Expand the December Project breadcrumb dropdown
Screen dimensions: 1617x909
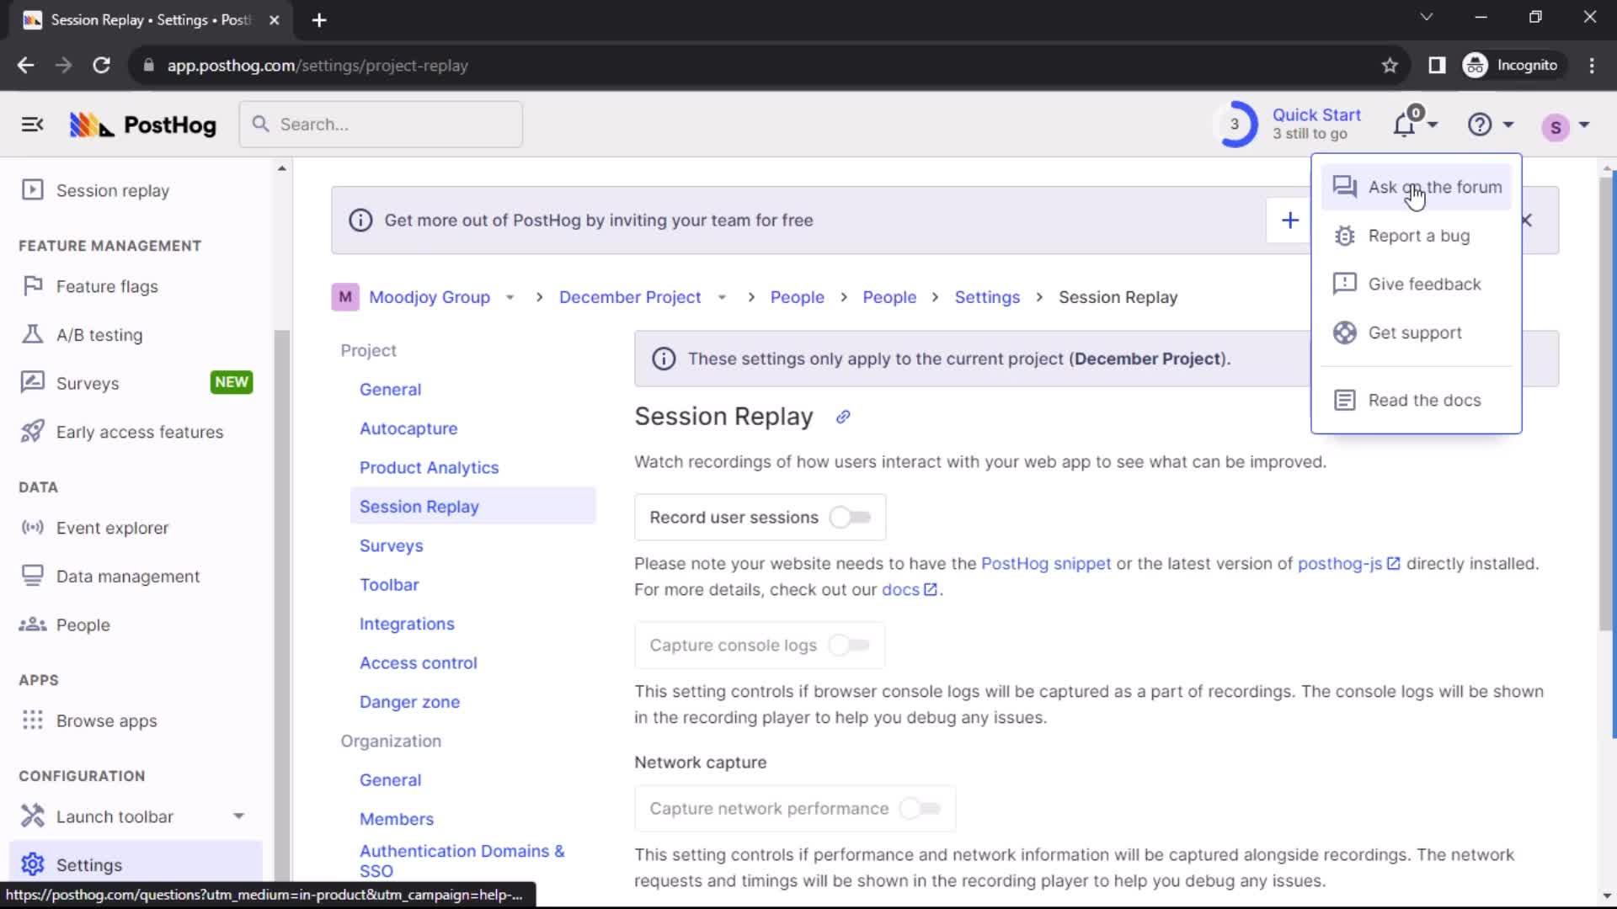(x=722, y=297)
